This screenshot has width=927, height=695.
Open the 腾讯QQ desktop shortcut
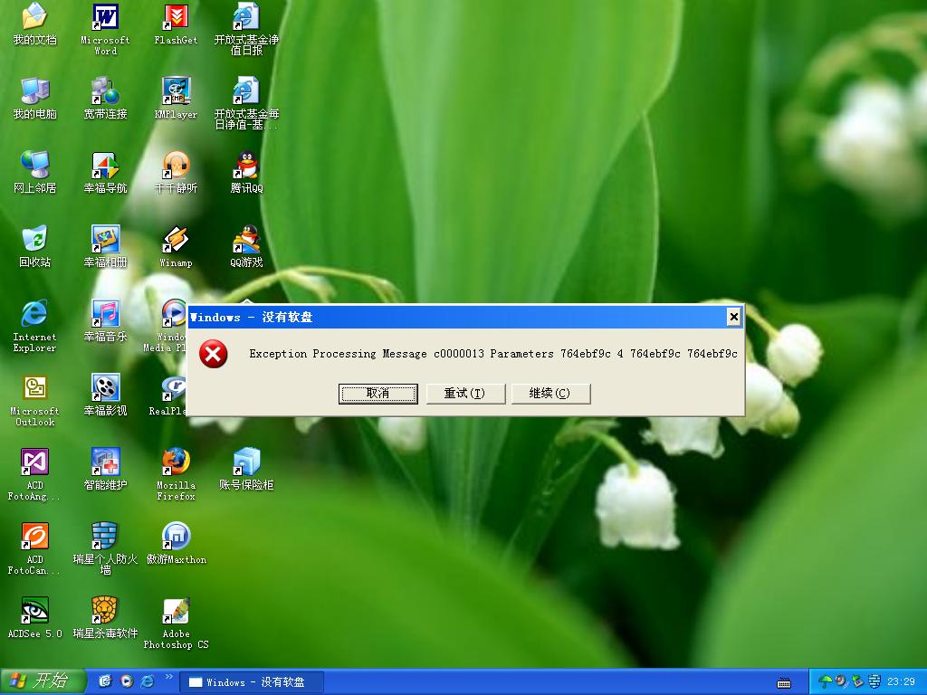pyautogui.click(x=246, y=172)
